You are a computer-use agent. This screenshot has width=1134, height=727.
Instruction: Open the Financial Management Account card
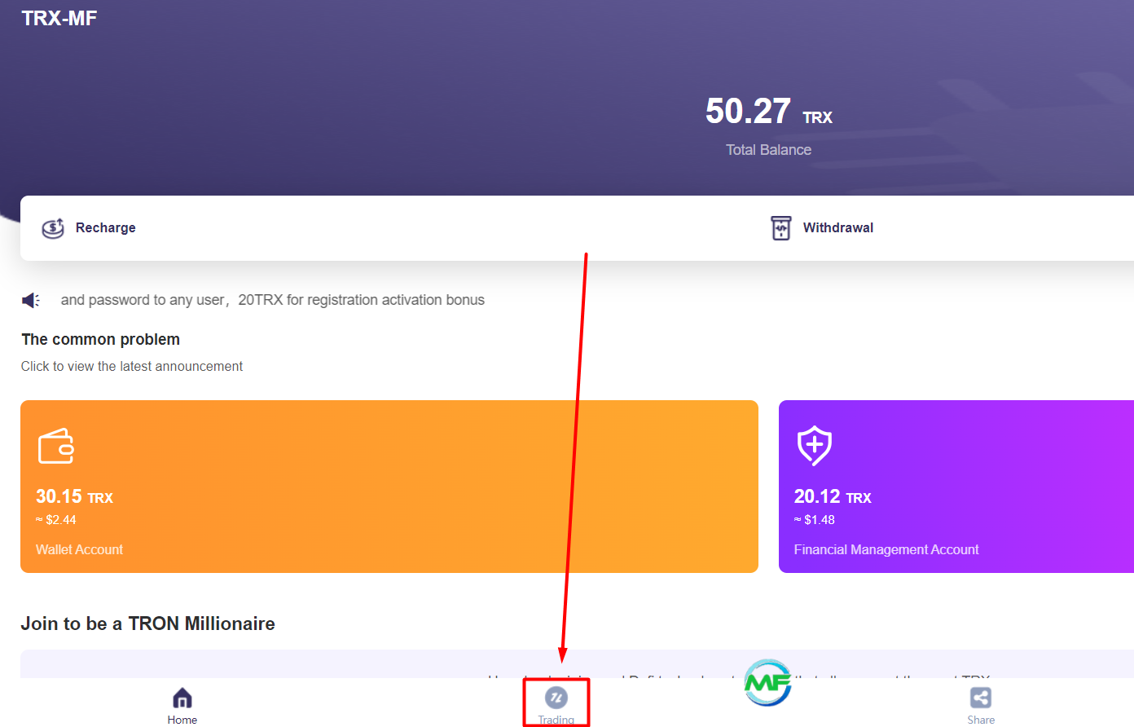coord(956,487)
